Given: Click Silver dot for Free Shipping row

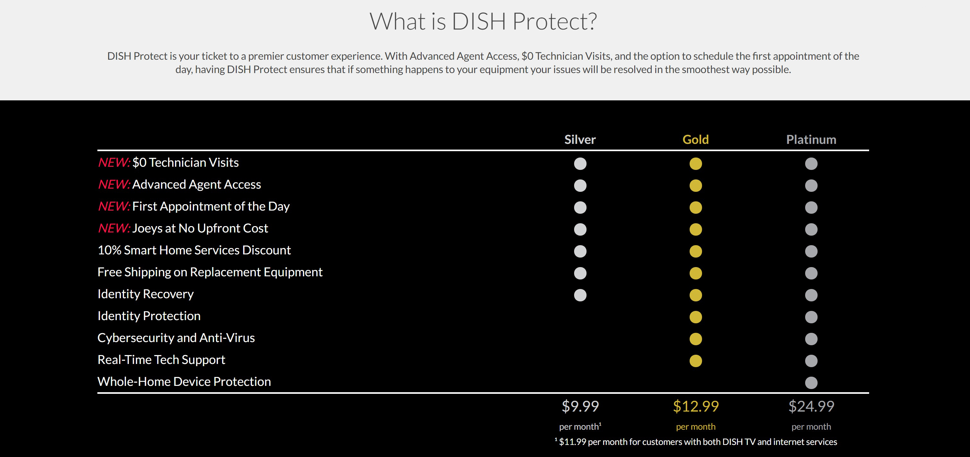Looking at the screenshot, I should (580, 273).
